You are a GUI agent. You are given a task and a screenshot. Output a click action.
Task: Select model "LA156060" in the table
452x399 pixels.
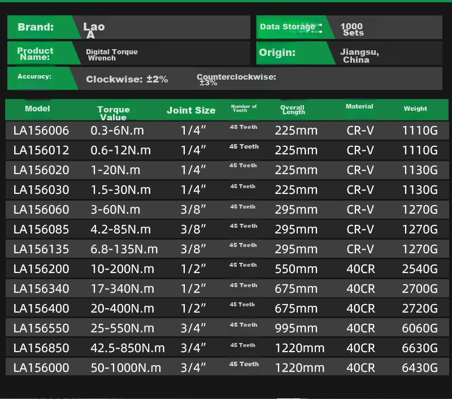41,210
